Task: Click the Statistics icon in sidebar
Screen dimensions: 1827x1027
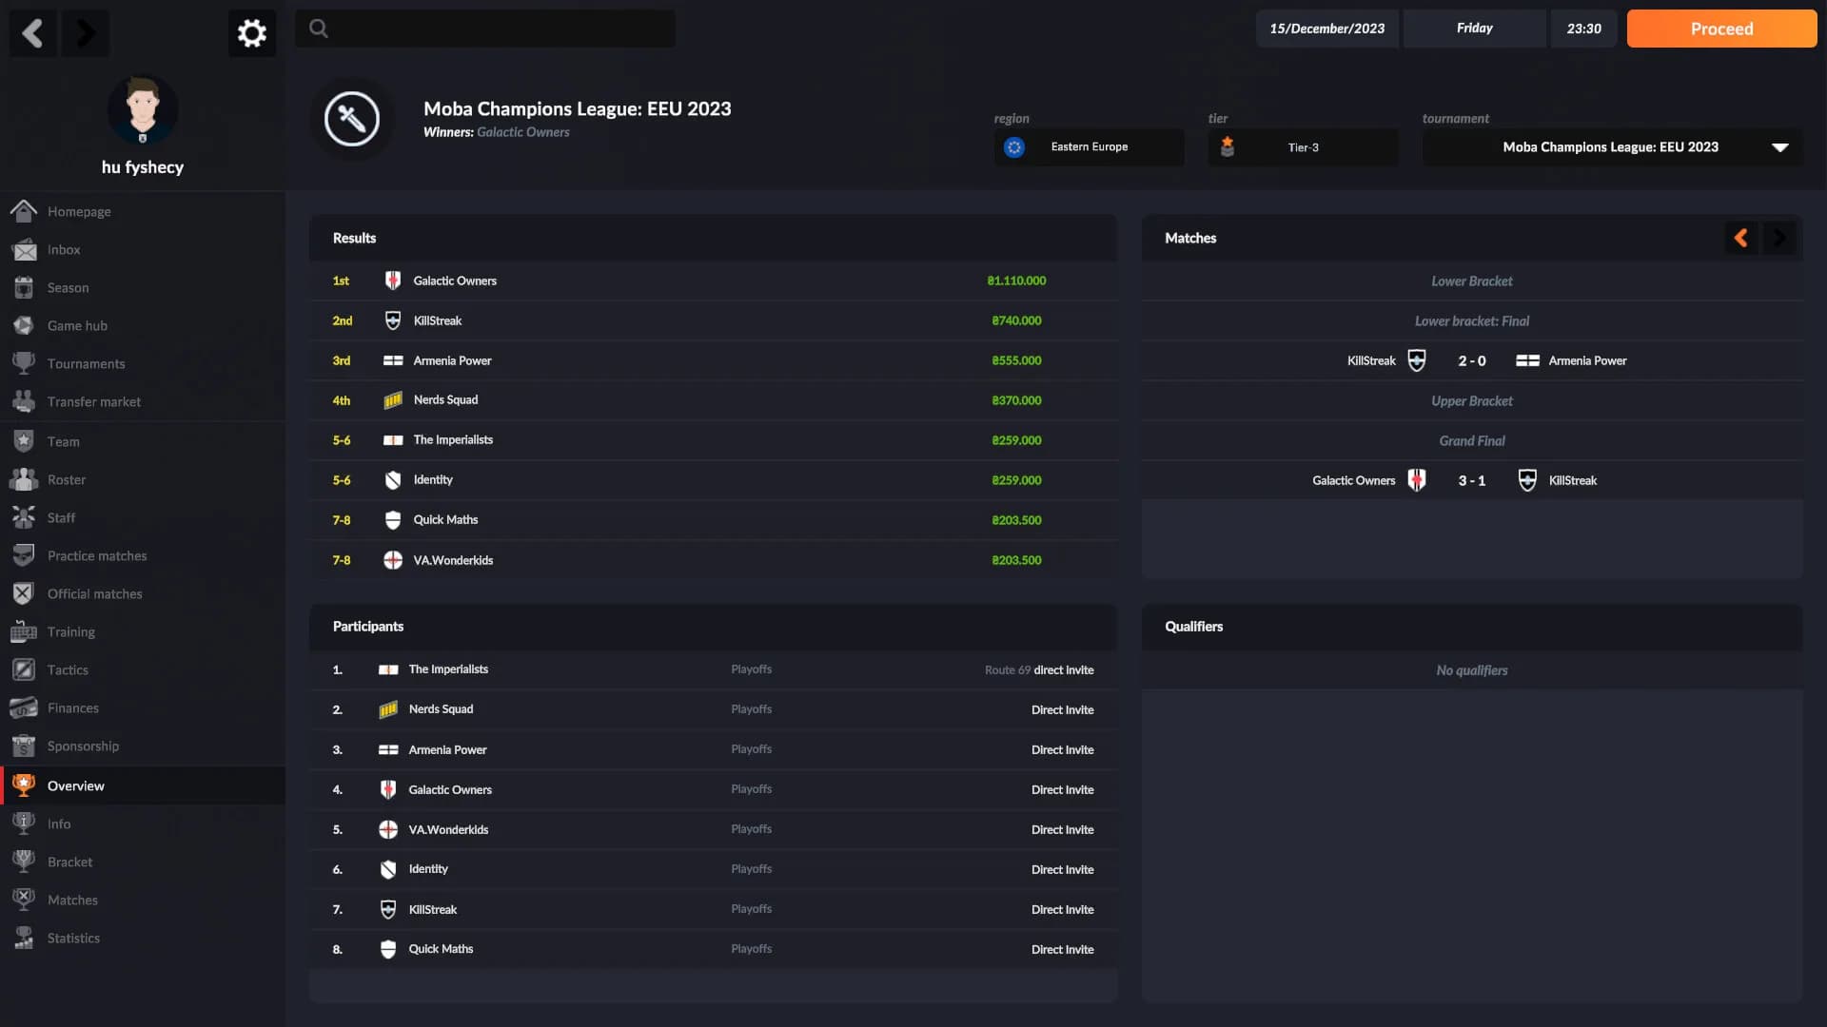Action: click(x=24, y=938)
